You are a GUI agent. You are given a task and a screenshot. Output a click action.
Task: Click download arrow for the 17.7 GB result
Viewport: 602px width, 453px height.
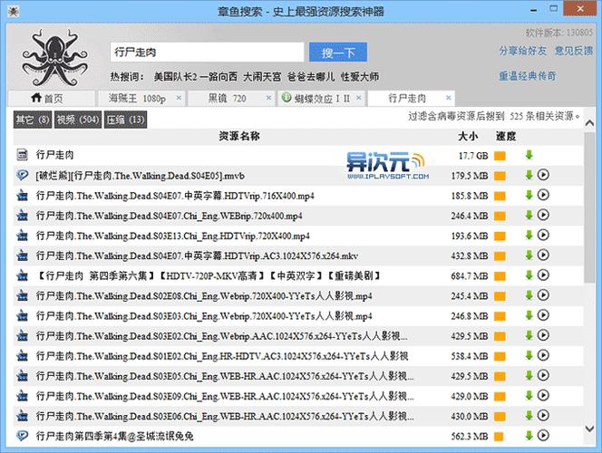click(529, 156)
